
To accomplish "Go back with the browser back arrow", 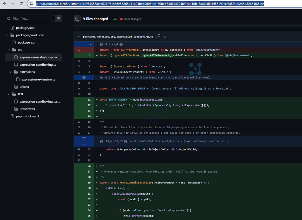I will tap(4, 4).
